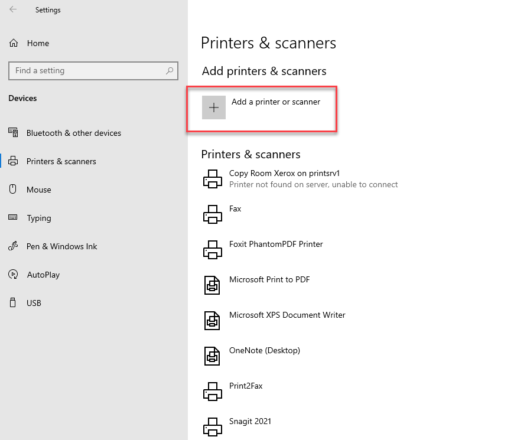The width and height of the screenshot is (527, 440).
Task: Click the Microsoft Print to PDF icon
Action: point(213,285)
